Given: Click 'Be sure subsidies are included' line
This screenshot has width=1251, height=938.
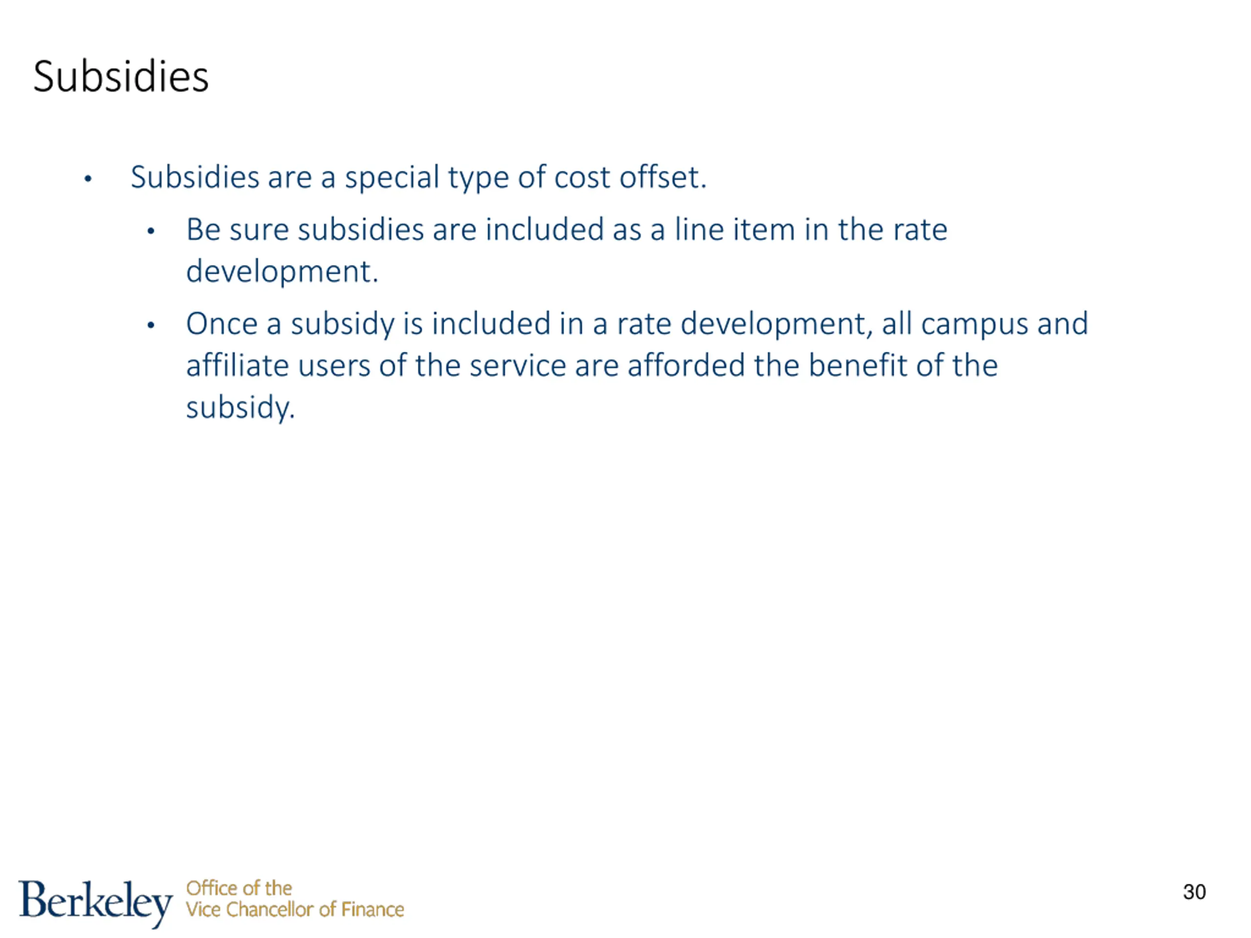Looking at the screenshot, I should pos(567,230).
